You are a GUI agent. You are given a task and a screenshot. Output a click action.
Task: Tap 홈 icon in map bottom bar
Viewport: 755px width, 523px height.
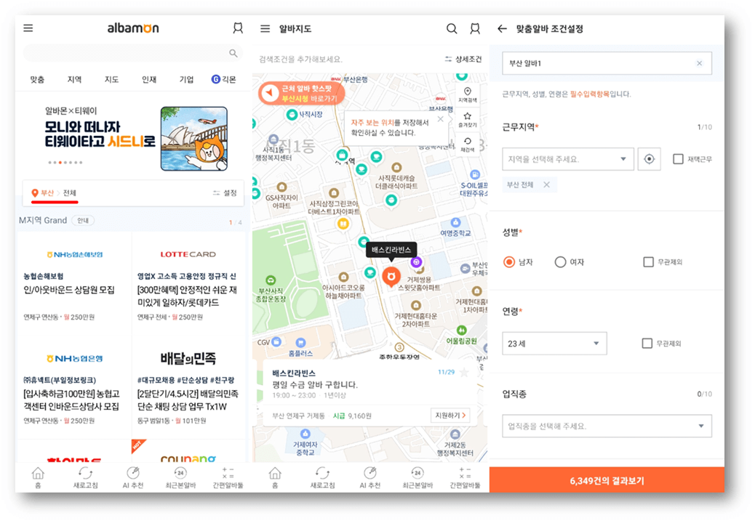coord(275,477)
